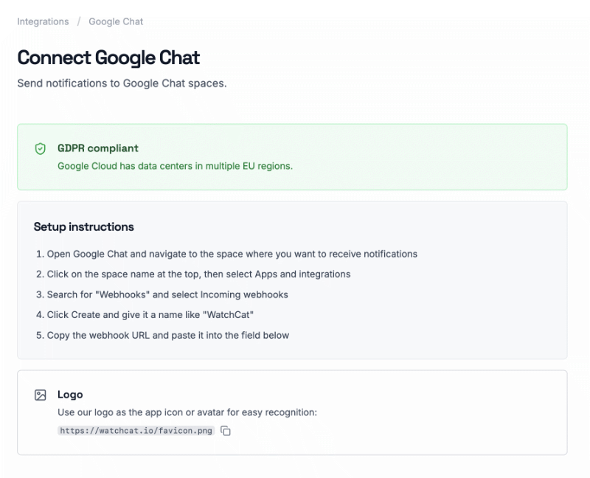Click empty area of green GDPR banner

click(433, 157)
